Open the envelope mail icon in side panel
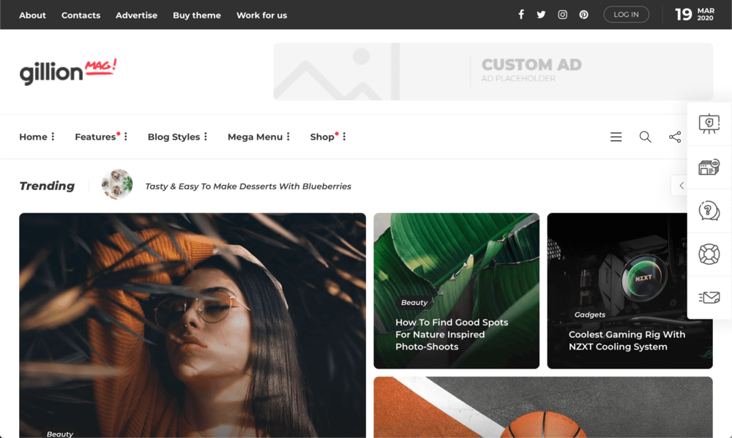This screenshot has width=732, height=438. point(709,297)
